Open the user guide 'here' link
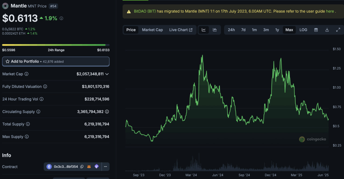This screenshot has width=344, height=179. coord(330,11)
